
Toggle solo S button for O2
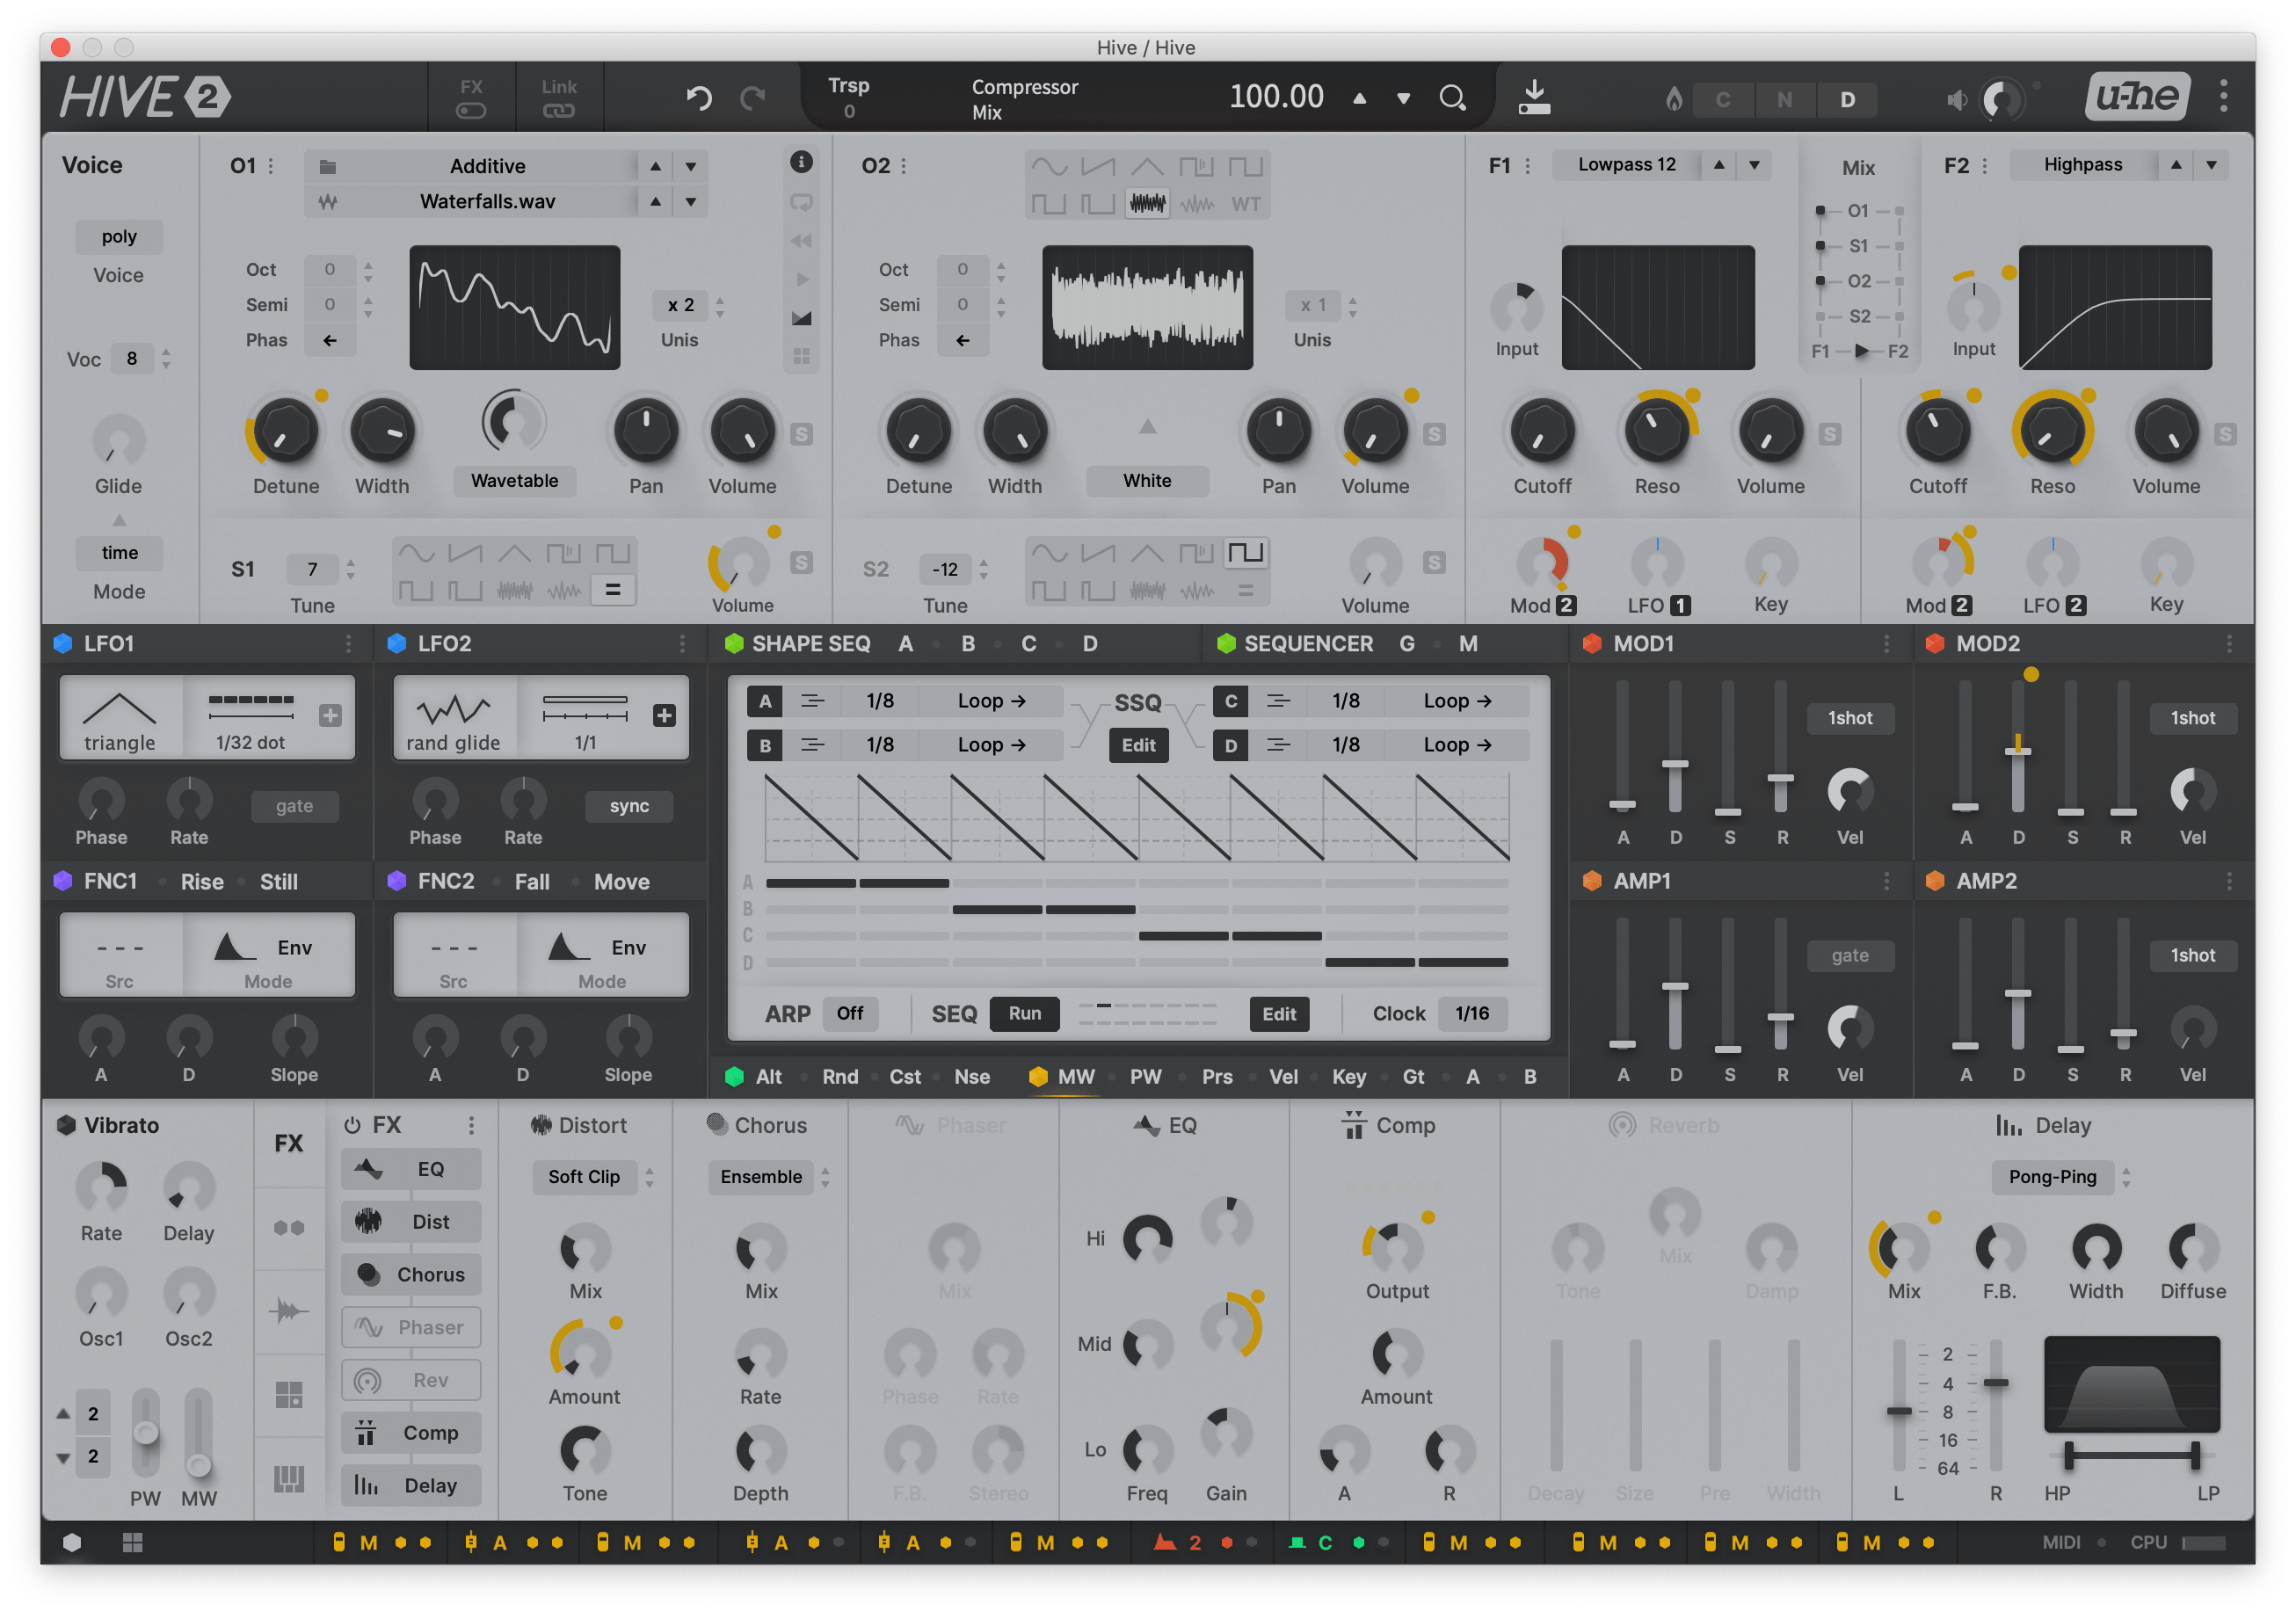pyautogui.click(x=1434, y=434)
